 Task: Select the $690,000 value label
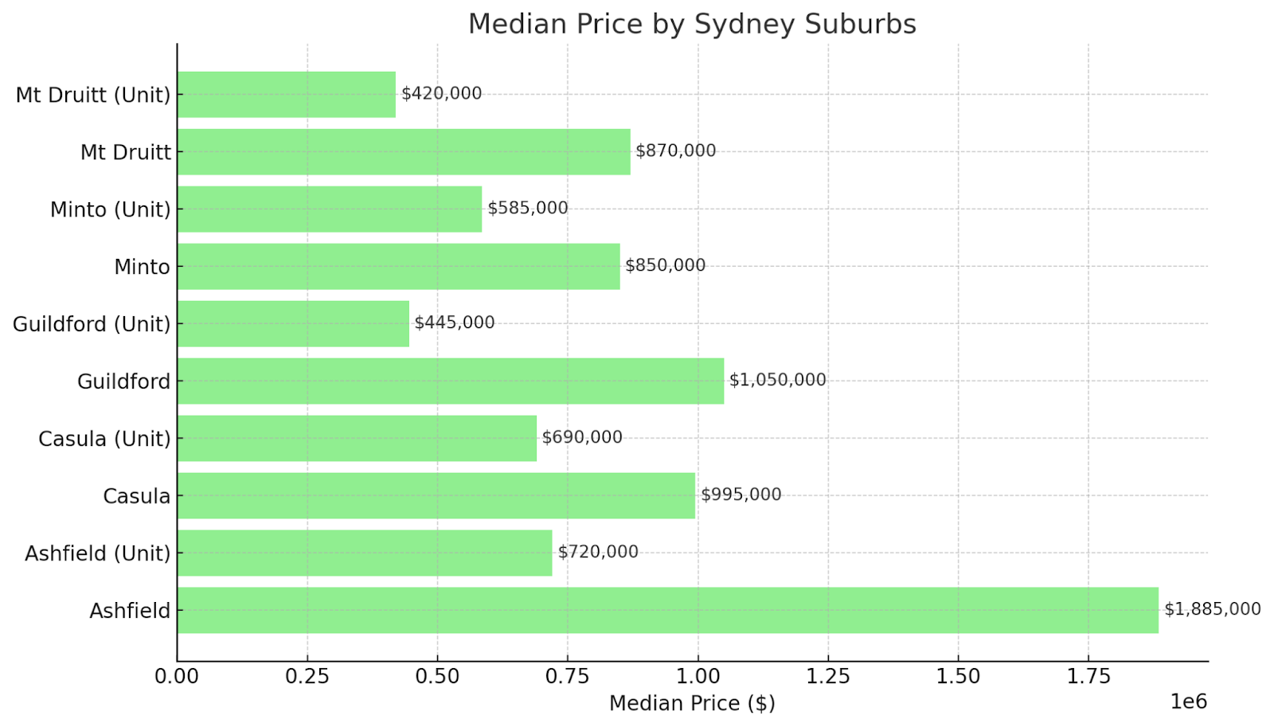tap(582, 438)
